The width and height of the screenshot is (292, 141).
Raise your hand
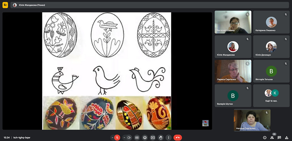pyautogui.click(x=161, y=138)
